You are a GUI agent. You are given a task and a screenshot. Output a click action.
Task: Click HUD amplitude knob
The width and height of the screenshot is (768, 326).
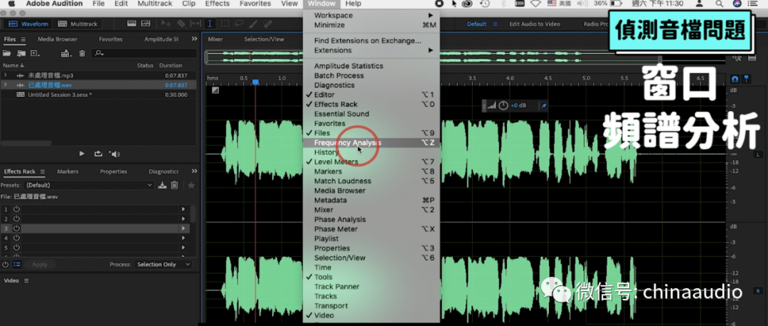503,105
